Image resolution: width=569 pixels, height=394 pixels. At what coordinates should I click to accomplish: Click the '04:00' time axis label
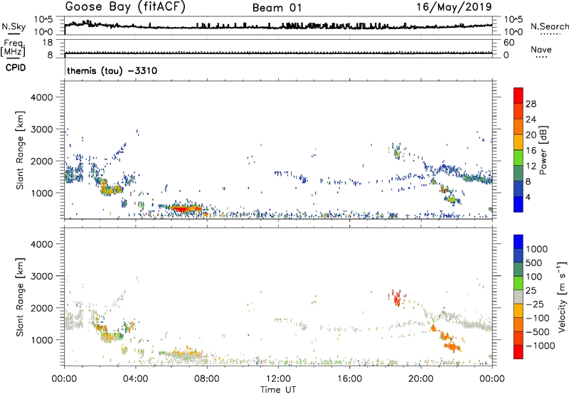click(x=136, y=379)
